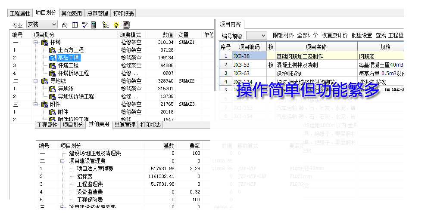The width and height of the screenshot is (431, 215).
Task: Click the 保护帽浇制 name cell
Action: tap(316, 73)
